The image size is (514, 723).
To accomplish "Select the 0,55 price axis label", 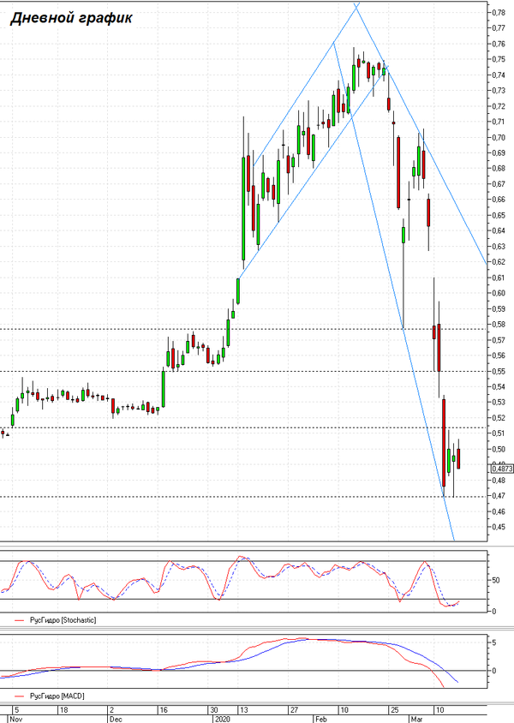I will coord(499,371).
